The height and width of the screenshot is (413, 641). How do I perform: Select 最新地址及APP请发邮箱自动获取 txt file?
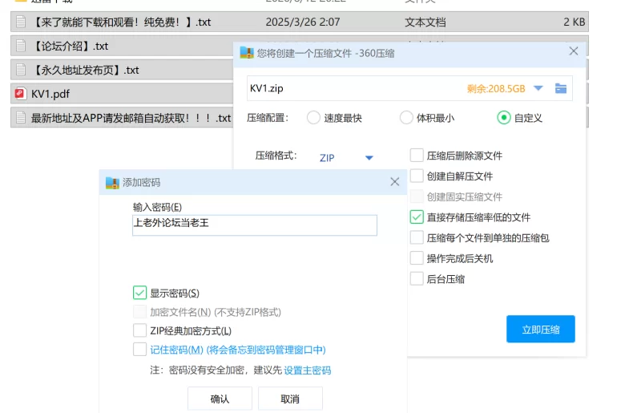122,118
